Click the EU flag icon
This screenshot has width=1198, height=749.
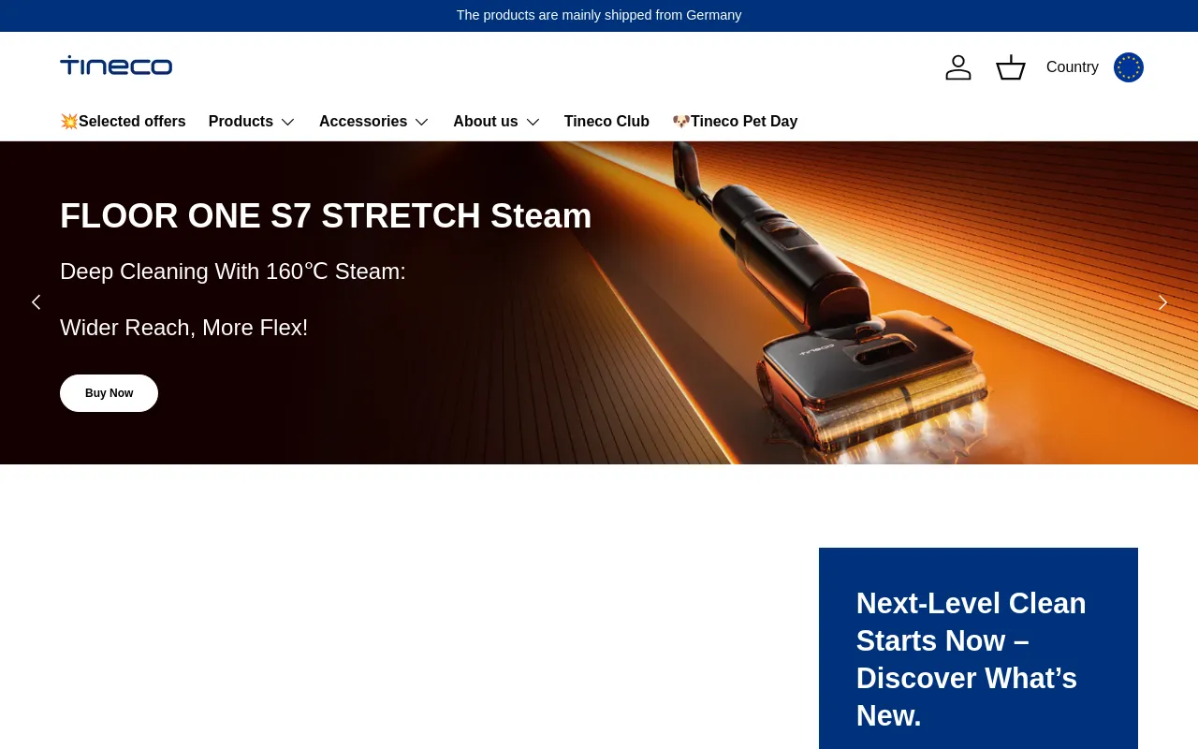pos(1128,67)
